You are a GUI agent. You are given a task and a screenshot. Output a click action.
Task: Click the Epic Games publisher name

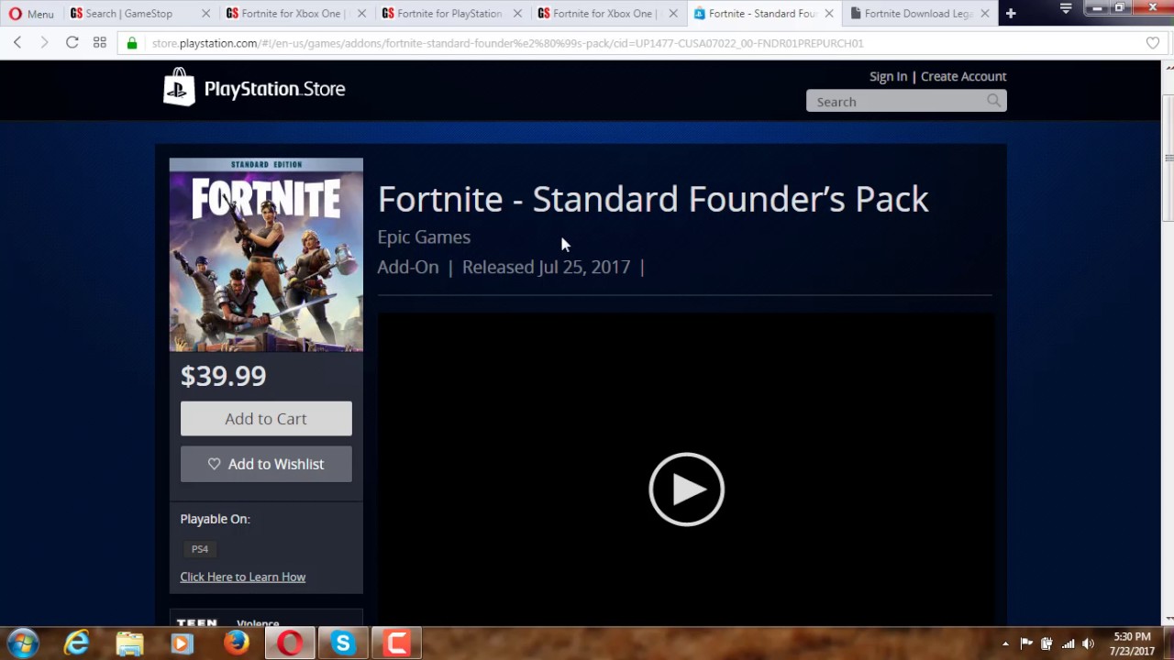point(424,236)
